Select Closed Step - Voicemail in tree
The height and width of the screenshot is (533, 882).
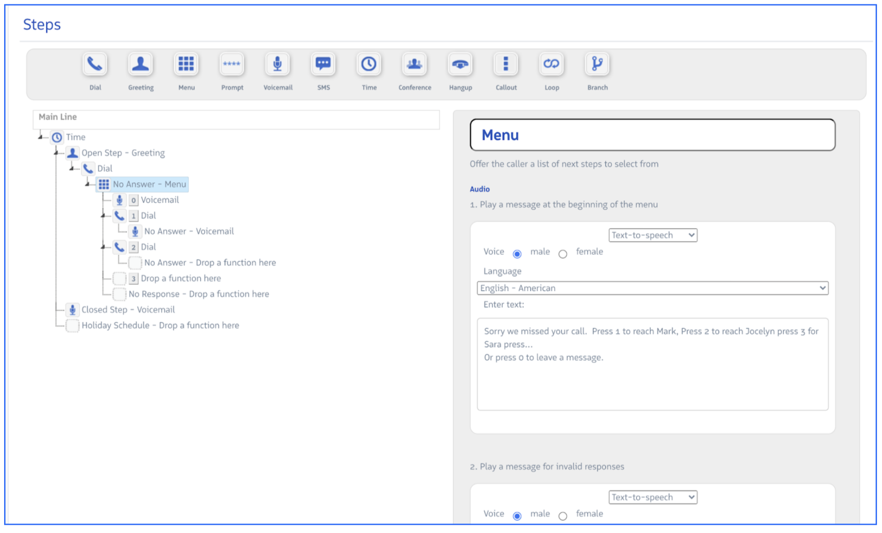click(128, 310)
